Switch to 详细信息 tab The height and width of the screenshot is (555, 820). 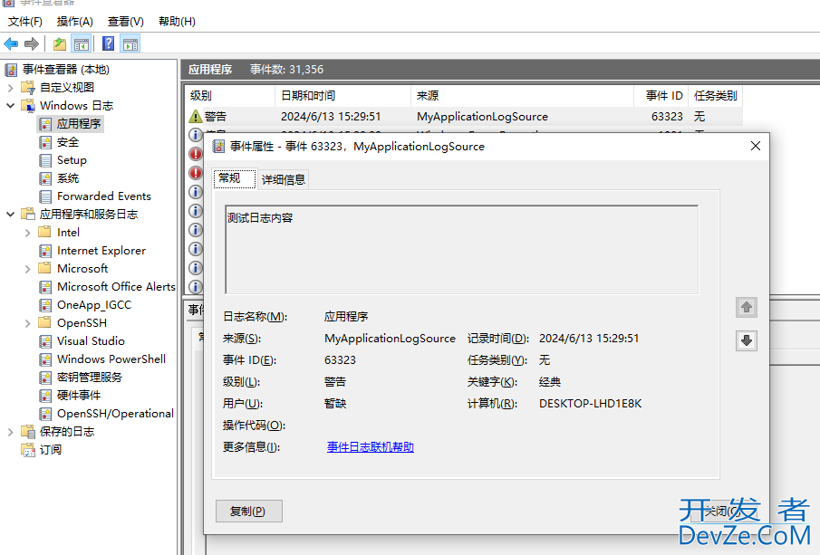[284, 180]
